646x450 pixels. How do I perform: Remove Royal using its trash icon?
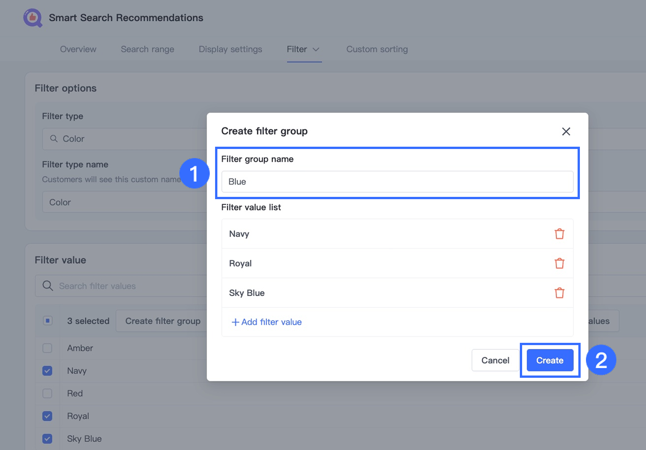(559, 263)
